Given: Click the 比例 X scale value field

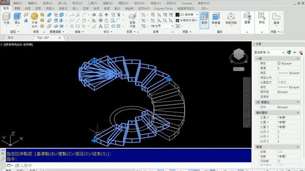Looking at the screenshot, I should pos(288,132).
